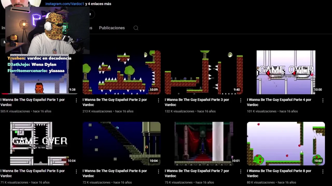Show the 'y 4 enlaces más' links

click(x=98, y=4)
